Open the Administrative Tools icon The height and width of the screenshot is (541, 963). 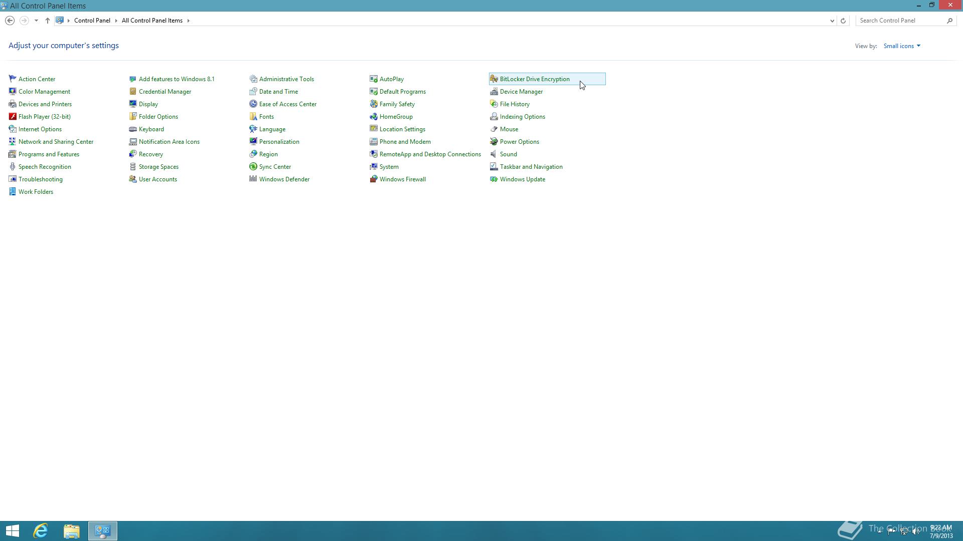tap(253, 79)
